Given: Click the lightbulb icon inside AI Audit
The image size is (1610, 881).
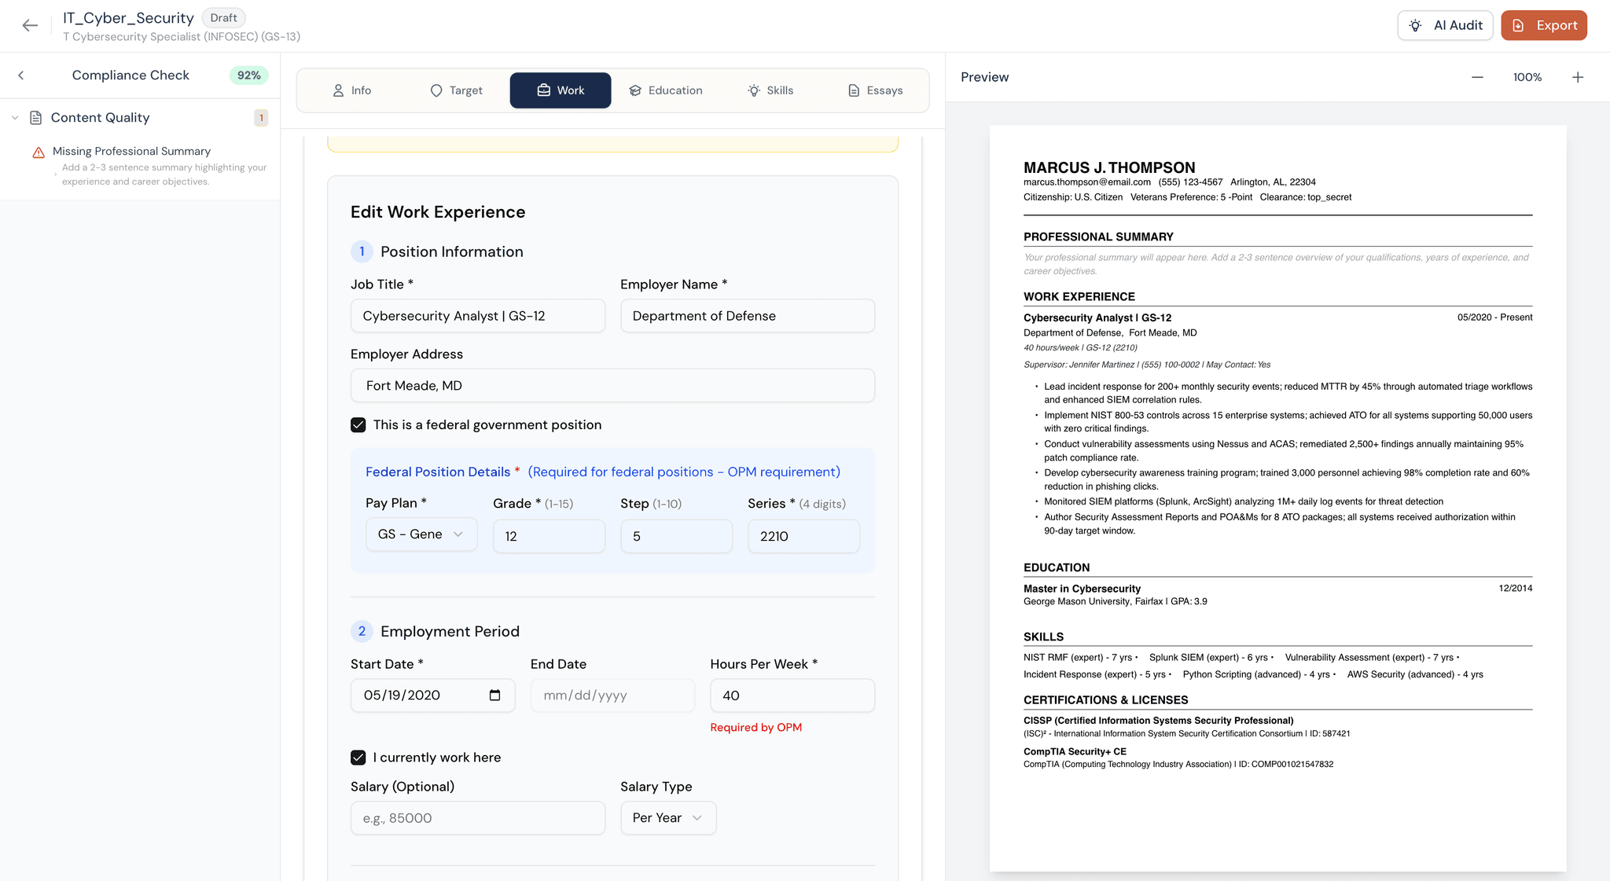Looking at the screenshot, I should [x=1415, y=25].
